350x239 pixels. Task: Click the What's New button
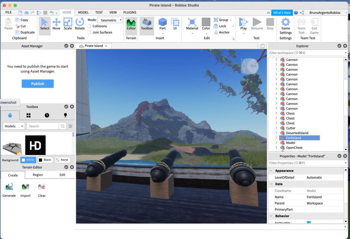[x=282, y=13]
